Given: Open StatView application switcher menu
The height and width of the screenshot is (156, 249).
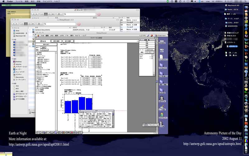Looking at the screenshot, I should coord(161,36).
